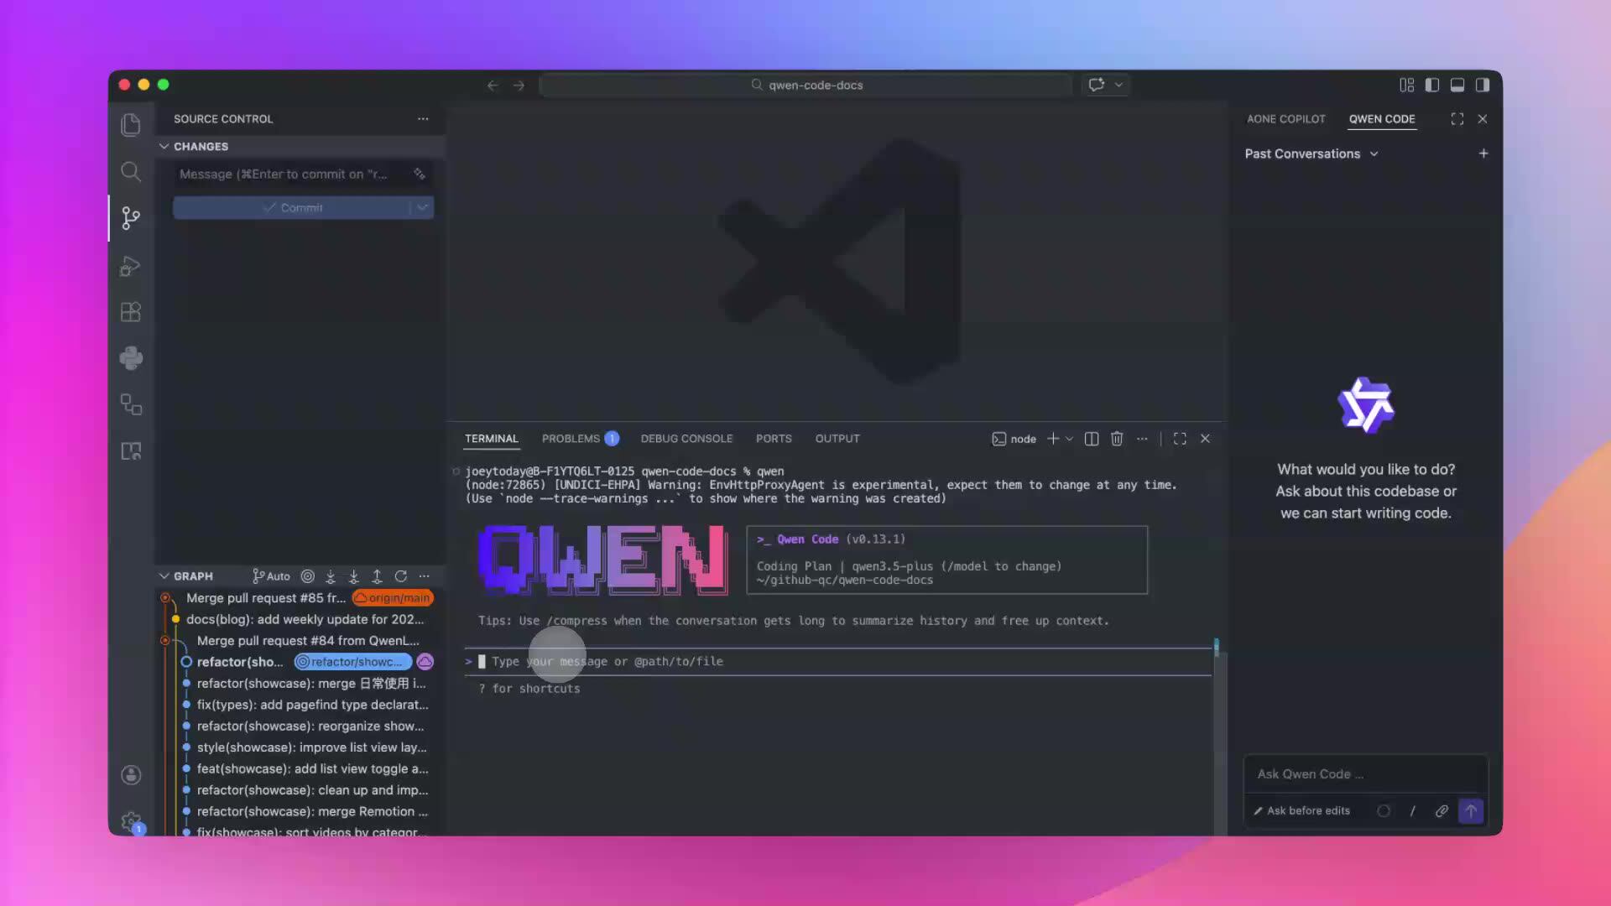Click the slash commands icon in Qwen input
Screen dimensions: 1611x906
(1413, 811)
